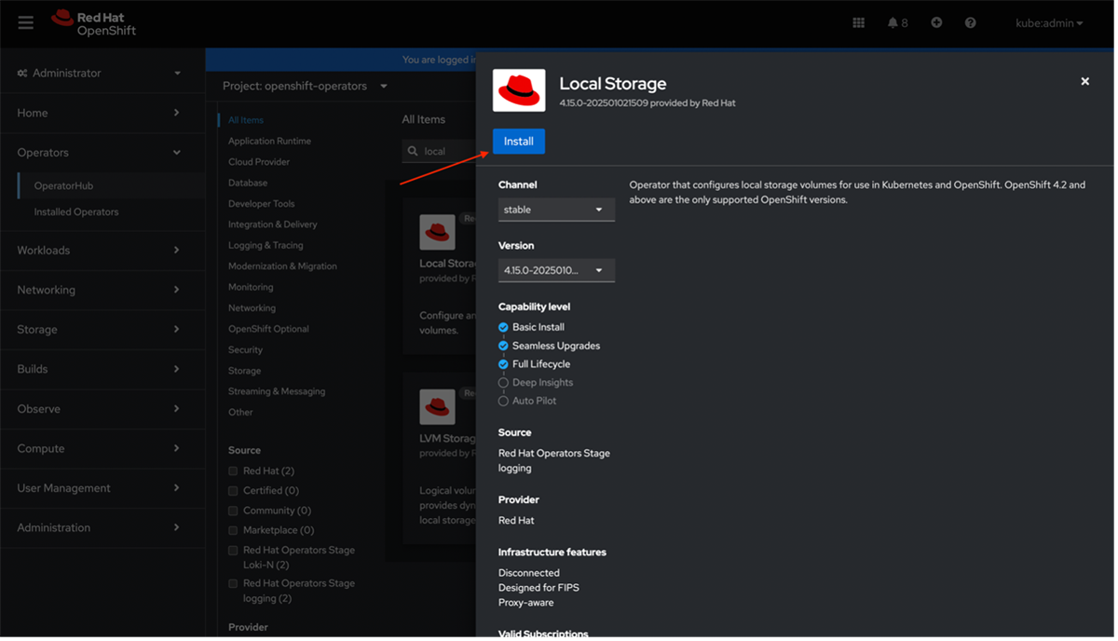Click the "Designed for FIPS" infrastructure feature
The image size is (1118, 641).
click(x=539, y=588)
